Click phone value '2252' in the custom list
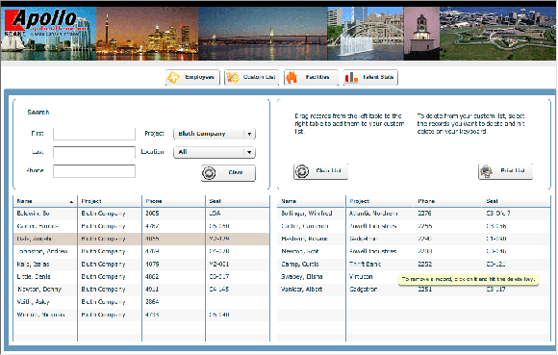 (425, 265)
